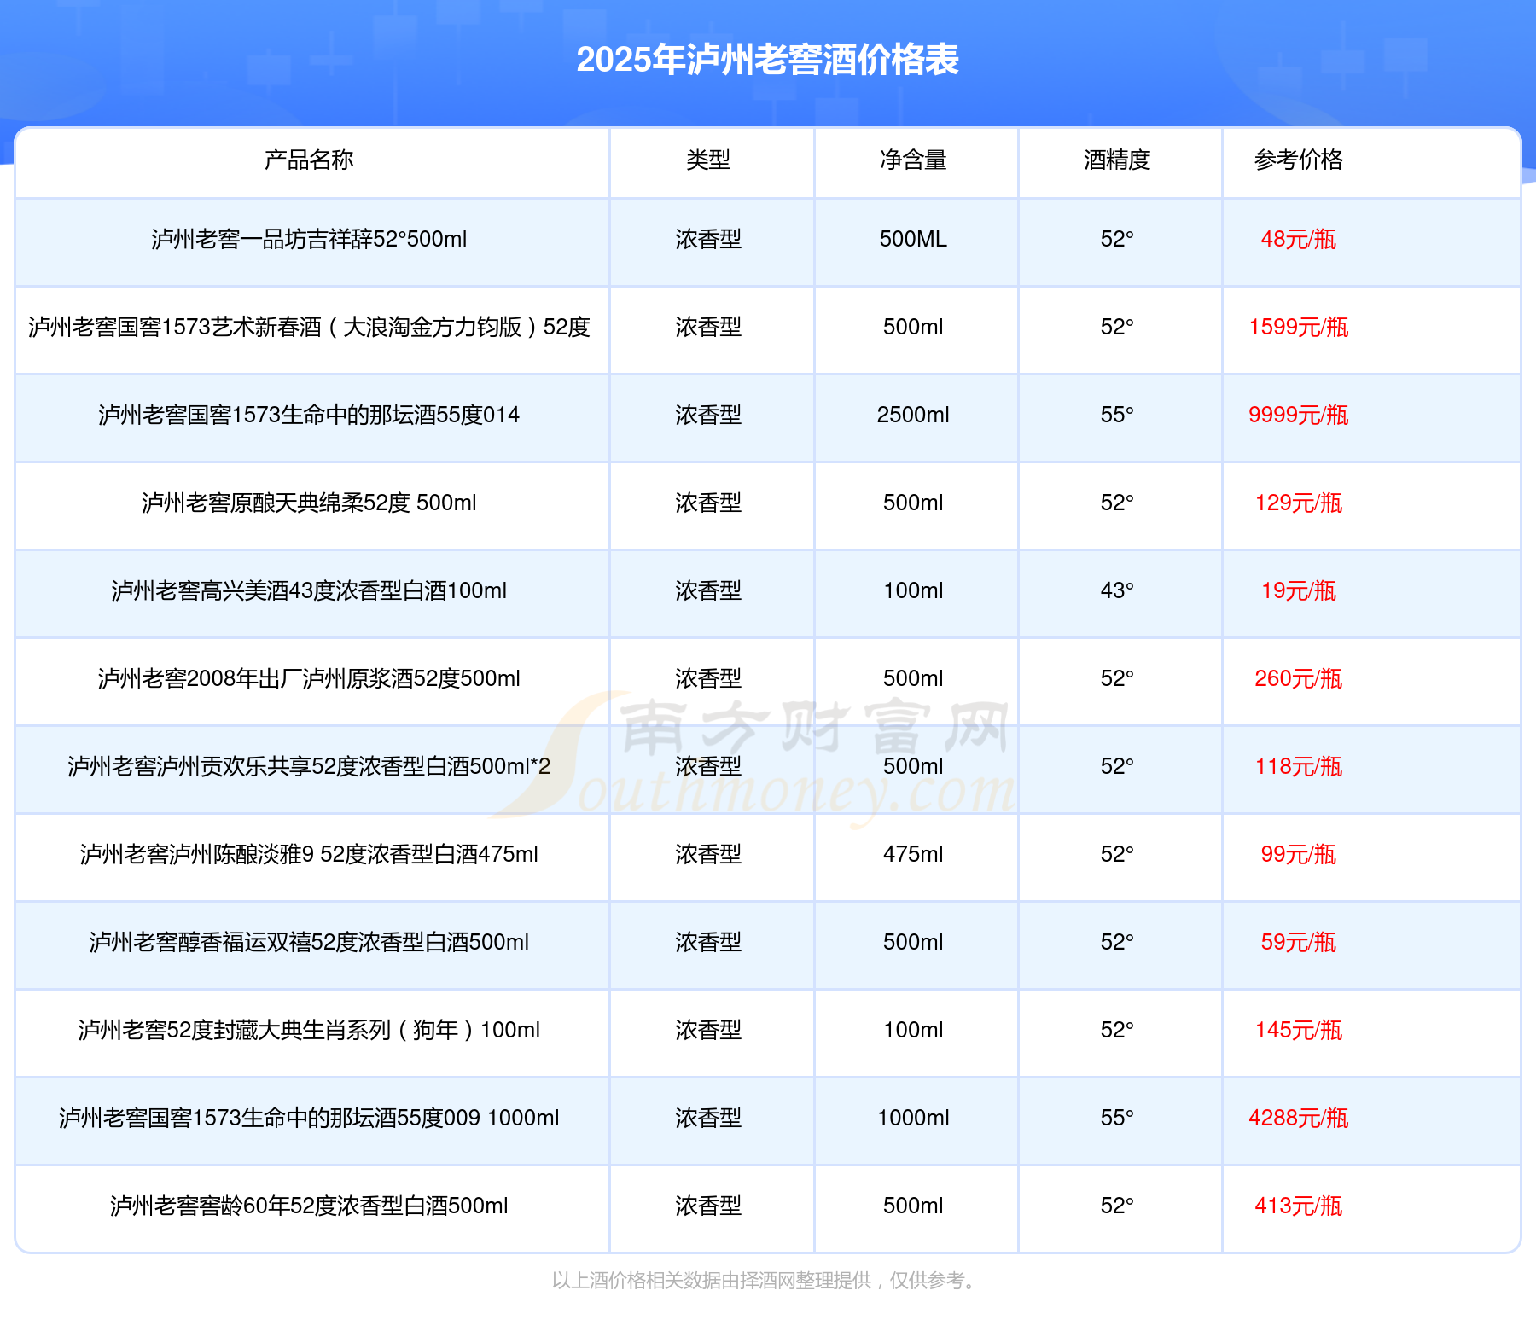Image resolution: width=1536 pixels, height=1331 pixels.
Task: Select 泸州老窖原酿天典绵柔52度 product name
Action: [309, 503]
